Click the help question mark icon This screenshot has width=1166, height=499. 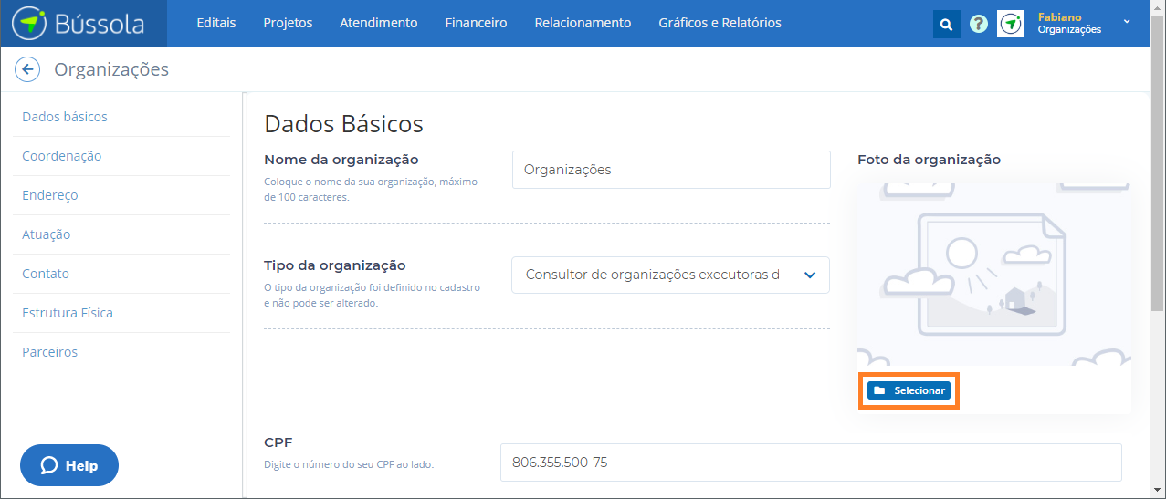click(x=979, y=25)
